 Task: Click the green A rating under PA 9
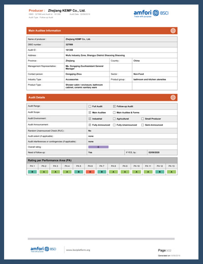coord(125,172)
